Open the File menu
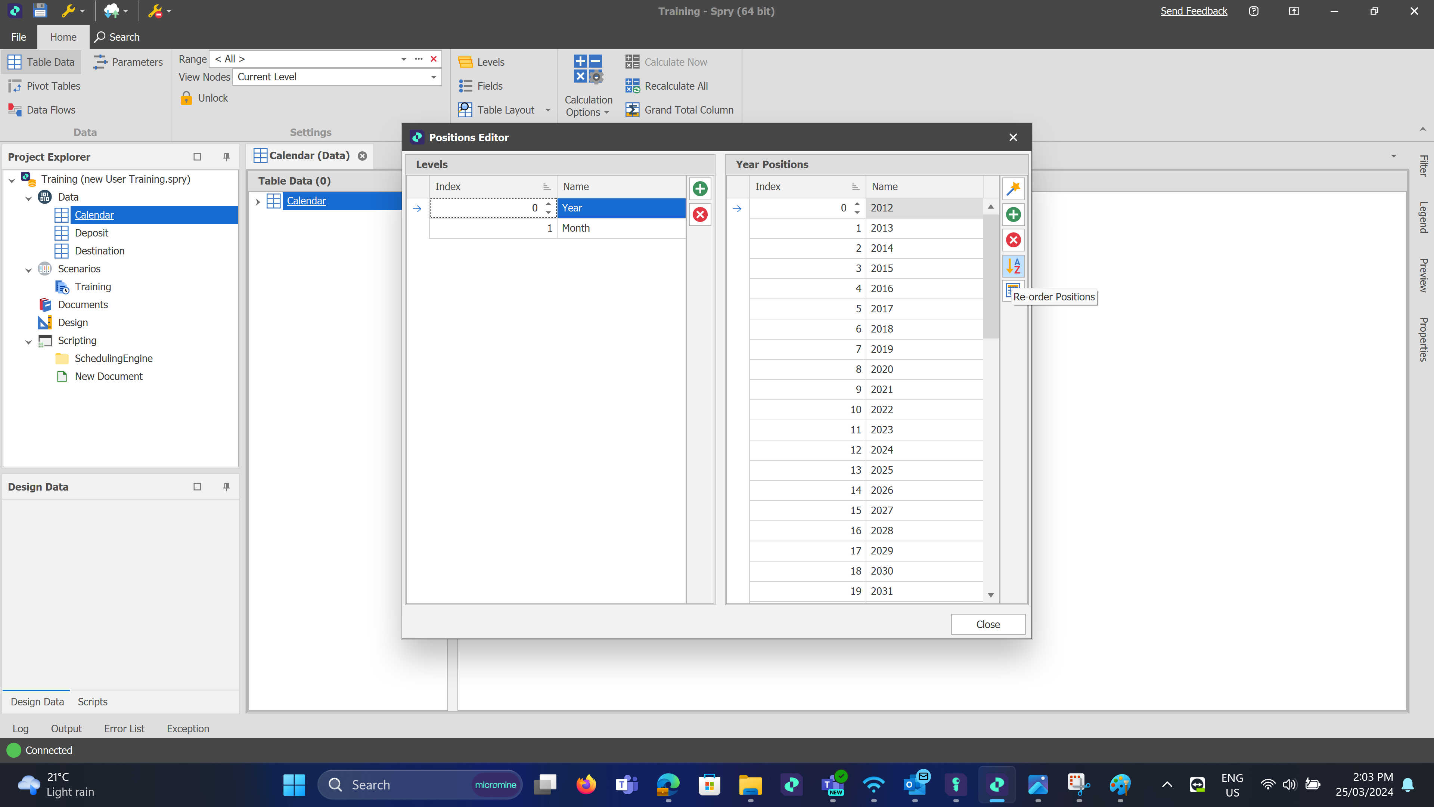 pos(18,37)
